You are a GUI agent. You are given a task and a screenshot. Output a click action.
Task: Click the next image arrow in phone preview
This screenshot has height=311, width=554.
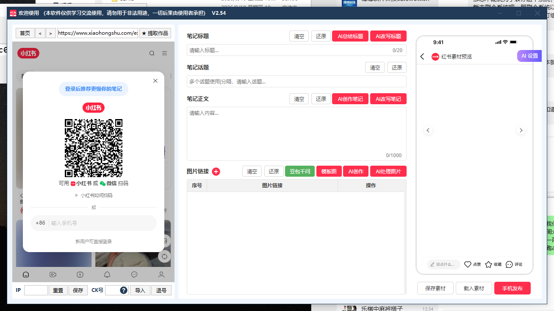point(521,131)
